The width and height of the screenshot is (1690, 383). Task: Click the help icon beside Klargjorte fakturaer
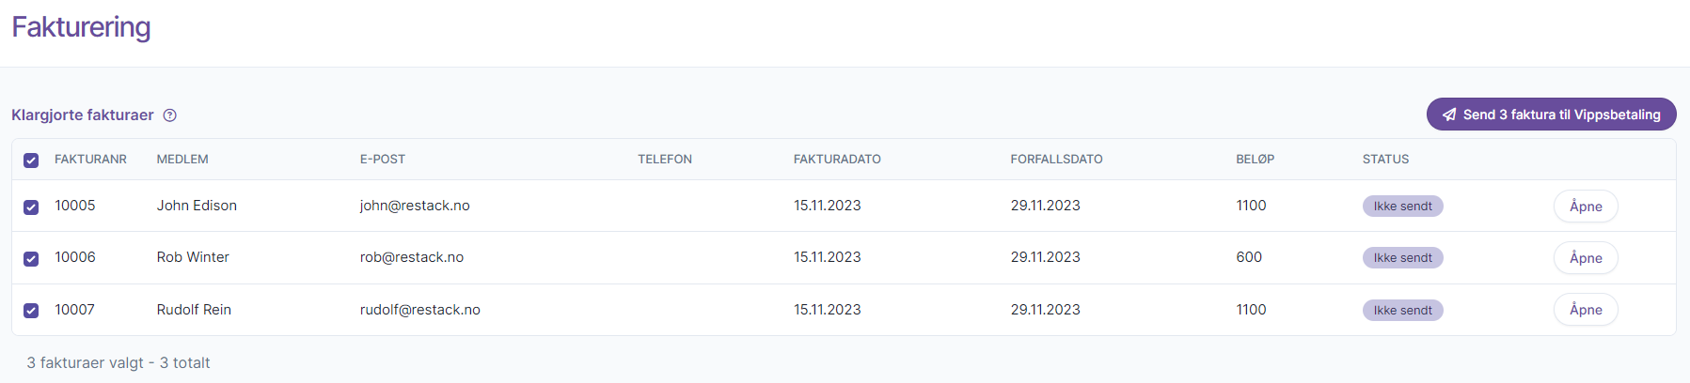point(170,115)
